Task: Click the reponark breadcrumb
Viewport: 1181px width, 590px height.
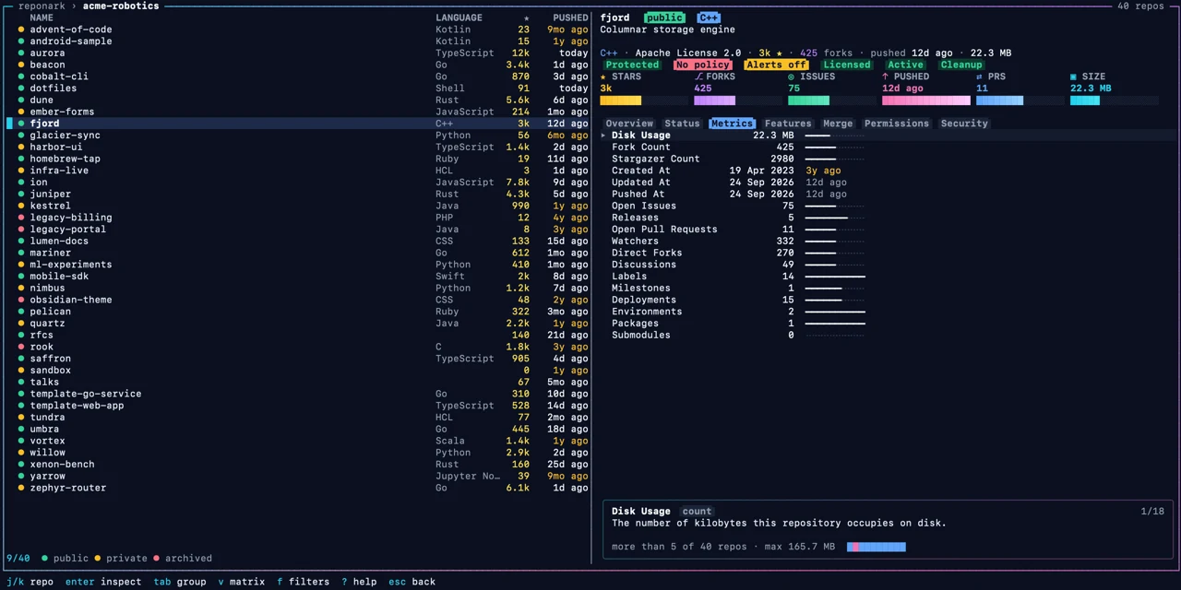Action: [42, 6]
